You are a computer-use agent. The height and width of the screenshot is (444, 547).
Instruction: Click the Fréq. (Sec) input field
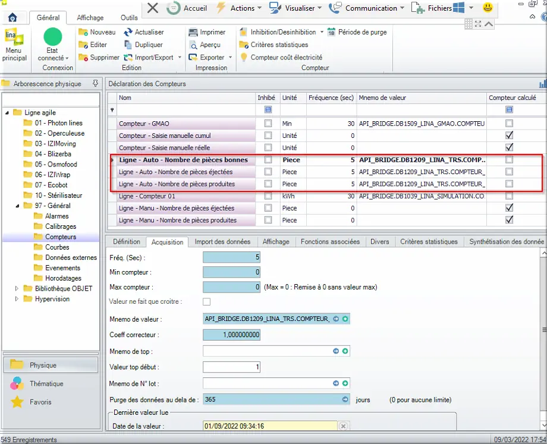click(231, 257)
